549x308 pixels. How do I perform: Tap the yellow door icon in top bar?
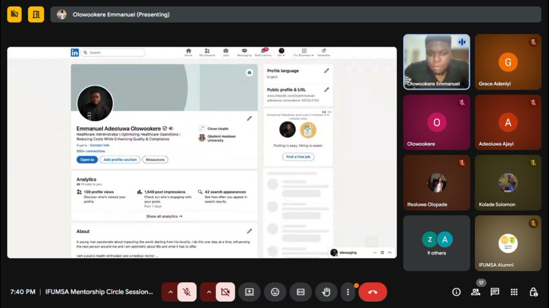tap(36, 15)
